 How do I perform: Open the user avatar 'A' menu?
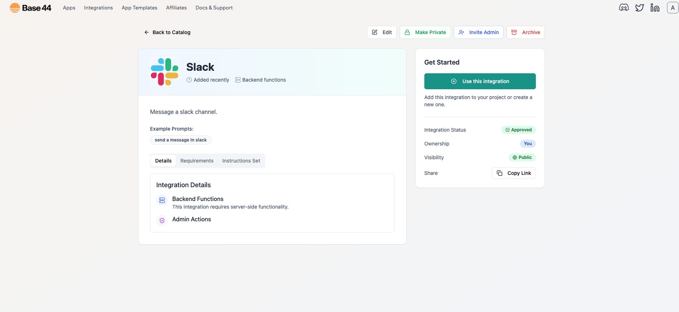coord(672,8)
